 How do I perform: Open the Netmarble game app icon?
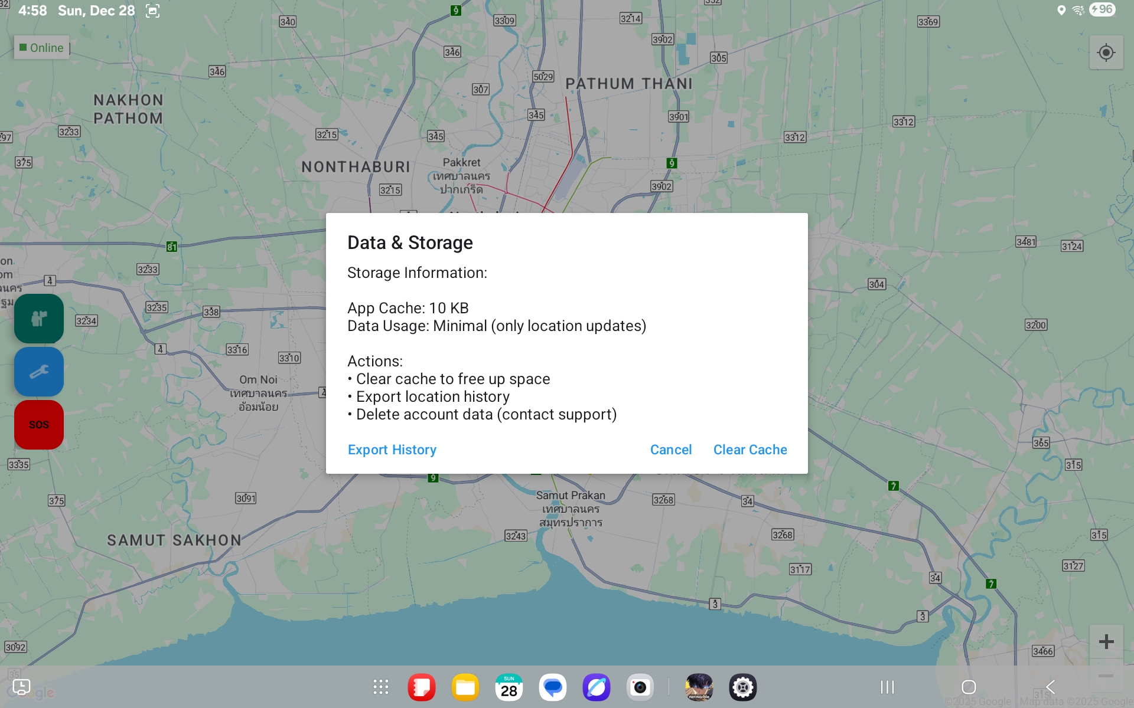pos(699,687)
